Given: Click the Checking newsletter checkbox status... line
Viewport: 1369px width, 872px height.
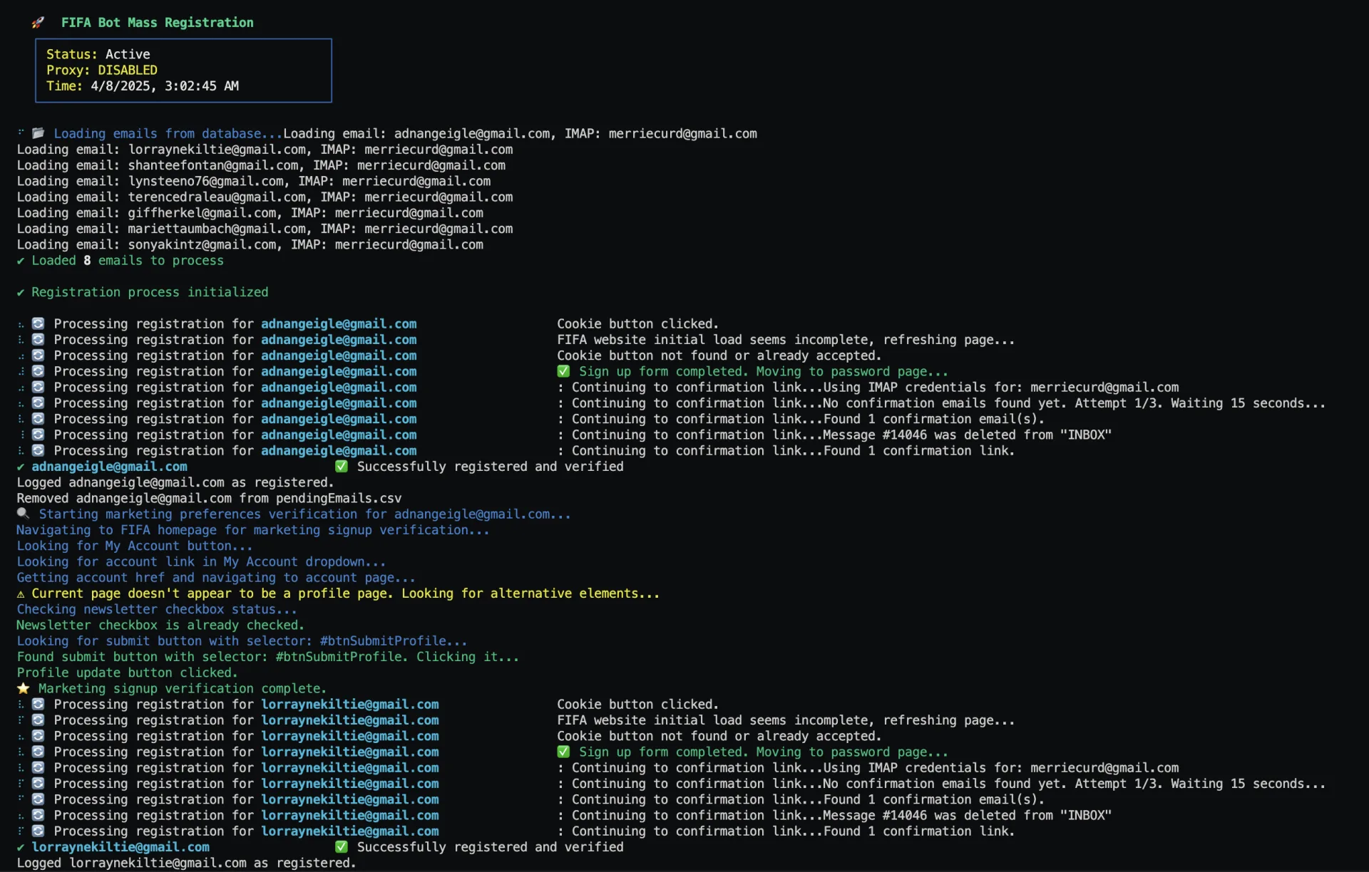Looking at the screenshot, I should coord(157,609).
